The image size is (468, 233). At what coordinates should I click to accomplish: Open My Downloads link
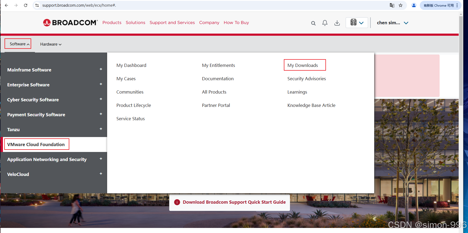click(303, 65)
